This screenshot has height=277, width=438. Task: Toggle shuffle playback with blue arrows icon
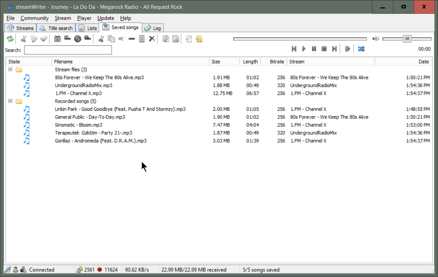pos(361,49)
